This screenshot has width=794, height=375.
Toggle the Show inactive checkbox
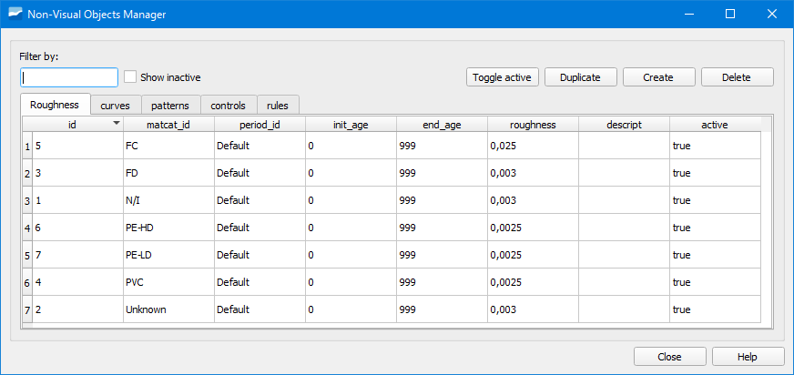tap(130, 77)
